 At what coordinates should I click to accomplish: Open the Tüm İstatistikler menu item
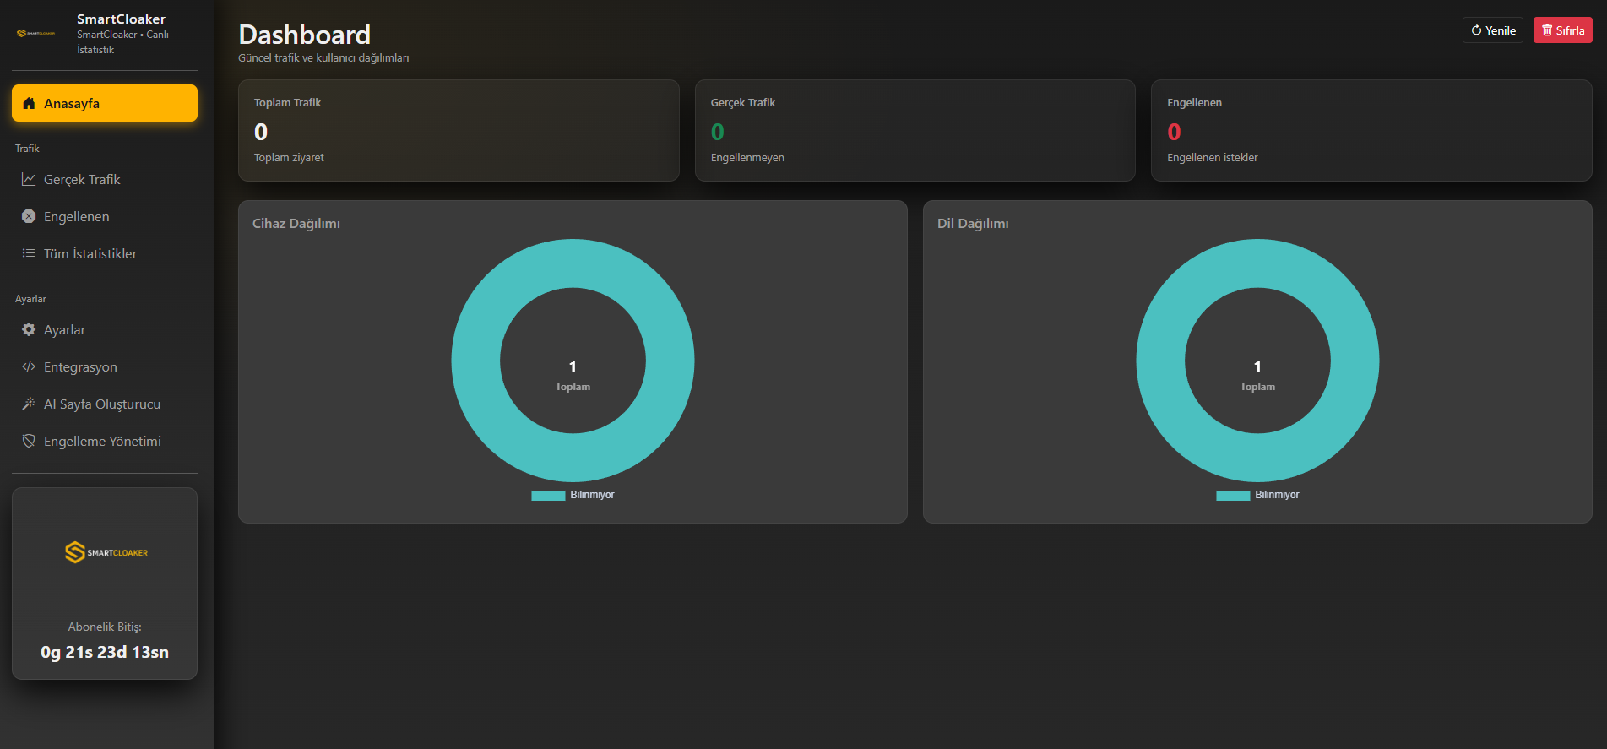(x=90, y=254)
